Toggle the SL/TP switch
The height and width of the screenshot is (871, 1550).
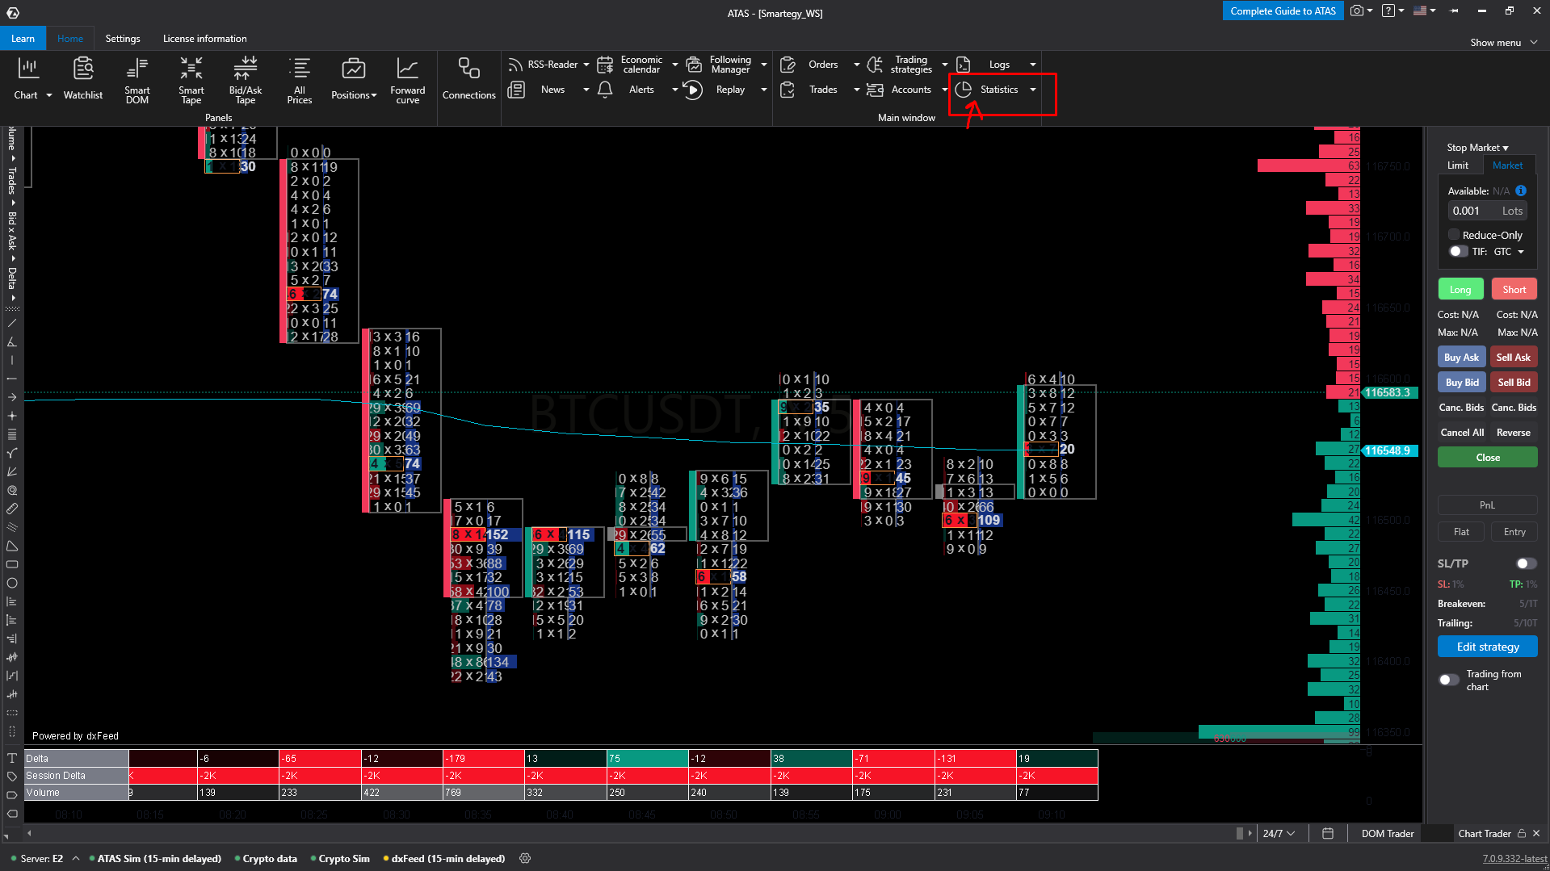[x=1525, y=563]
